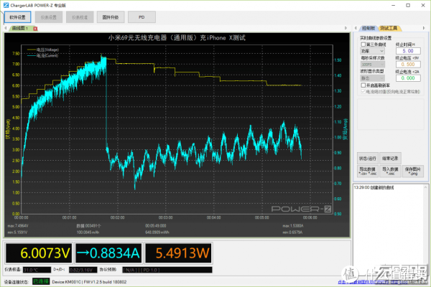
Task: Click the power readout 5.4913W
Action: [178, 253]
